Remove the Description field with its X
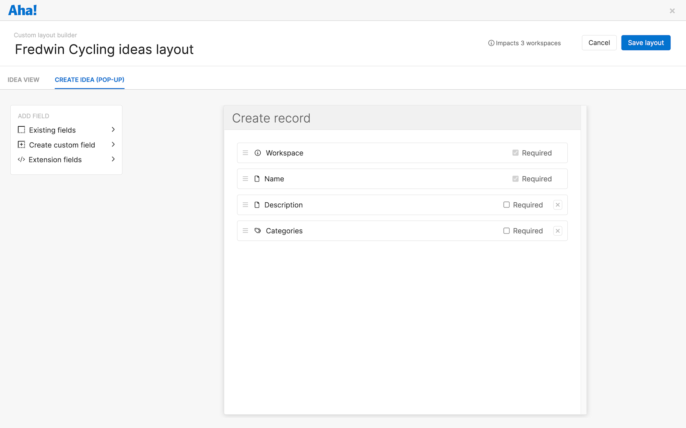 point(558,205)
